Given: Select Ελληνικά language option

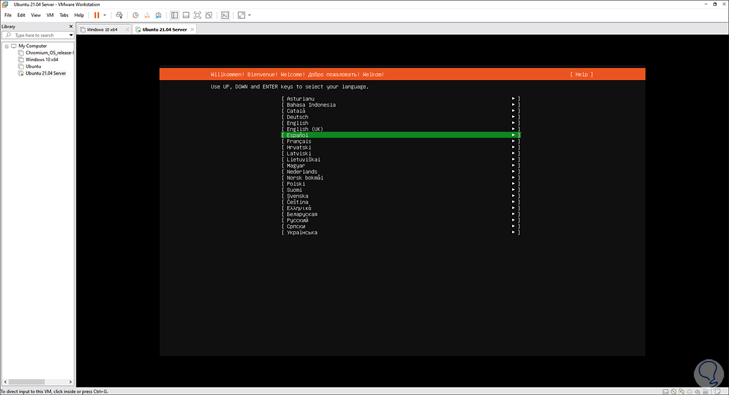Looking at the screenshot, I should 401,208.
